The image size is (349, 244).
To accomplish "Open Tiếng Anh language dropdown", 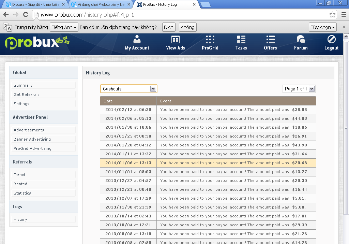I will click(64, 27).
